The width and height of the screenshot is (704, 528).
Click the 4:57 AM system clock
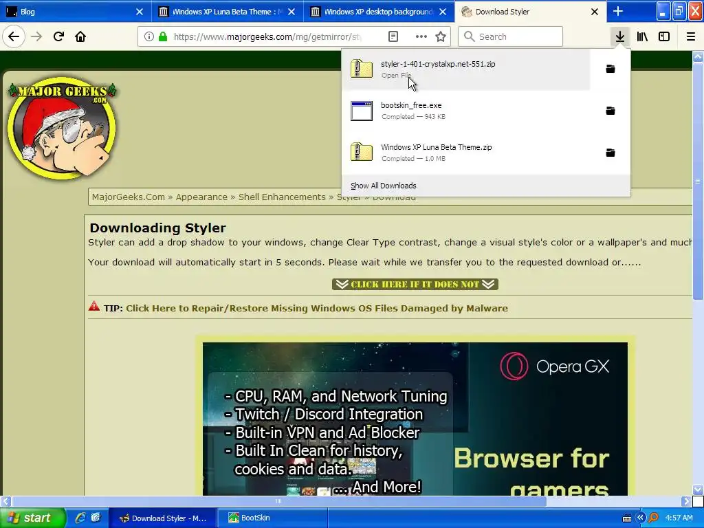pos(679,518)
